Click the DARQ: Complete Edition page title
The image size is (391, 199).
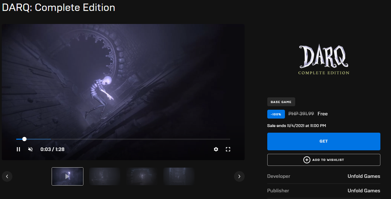(x=58, y=7)
